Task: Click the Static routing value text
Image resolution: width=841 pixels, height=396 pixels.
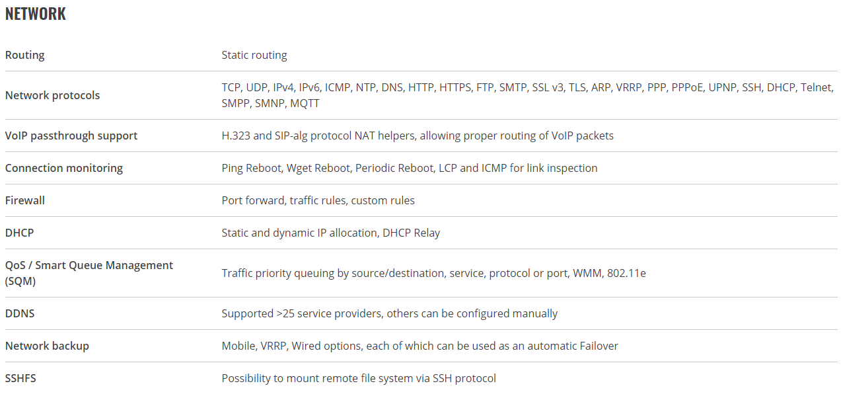Action: coord(254,55)
